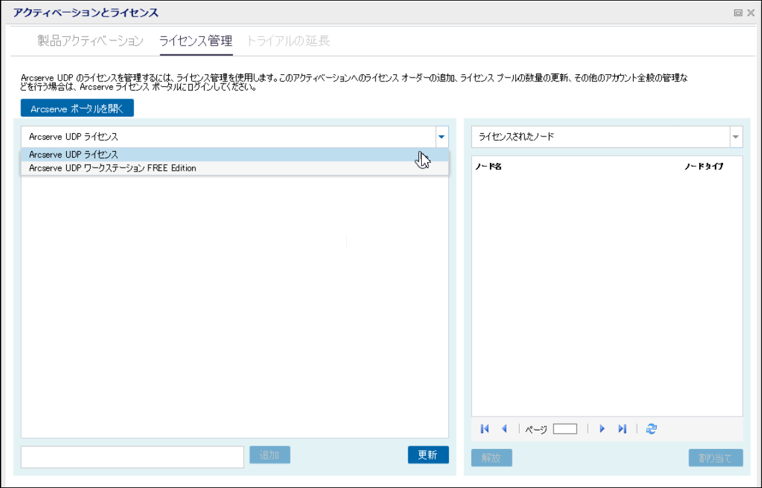Click Arcserve ポータルを開く button
Image resolution: width=762 pixels, height=488 pixels.
[77, 109]
